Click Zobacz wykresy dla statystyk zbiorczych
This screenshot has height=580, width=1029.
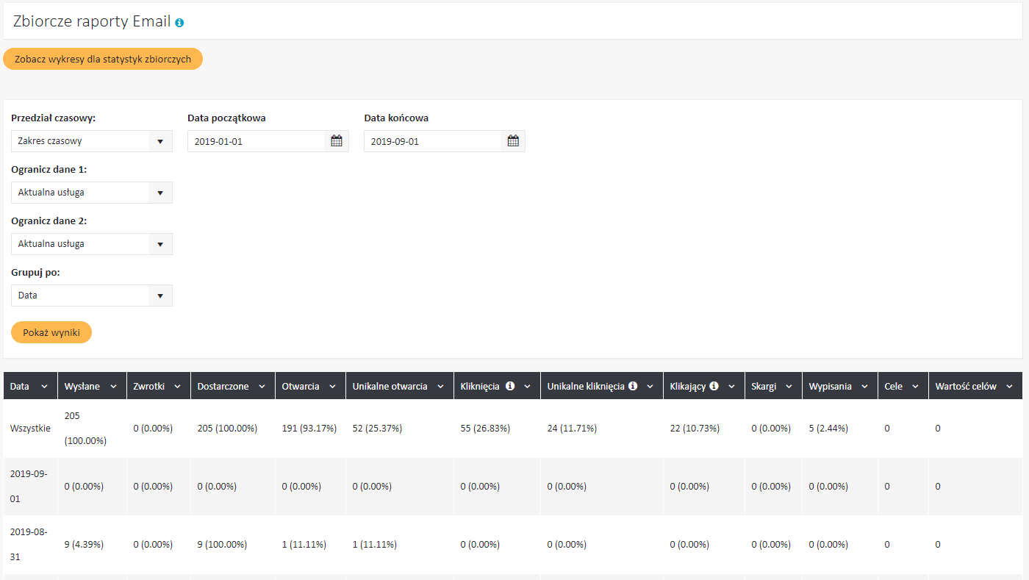click(103, 60)
